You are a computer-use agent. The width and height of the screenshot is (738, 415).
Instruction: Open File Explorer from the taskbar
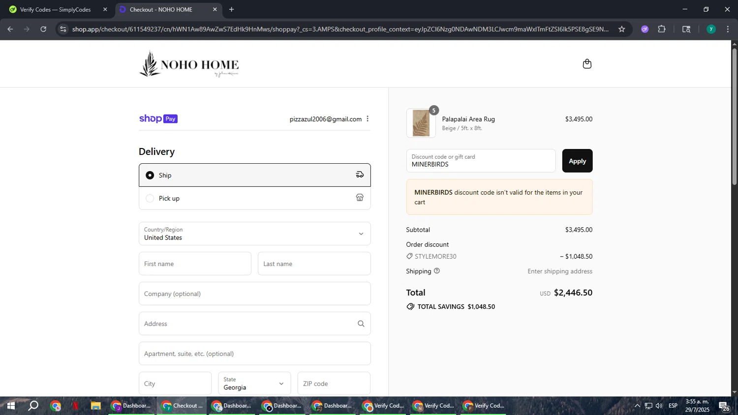(95, 406)
